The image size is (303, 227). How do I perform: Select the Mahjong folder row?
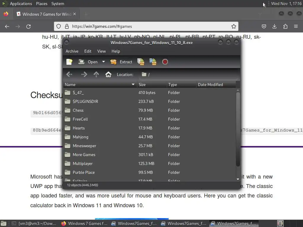(149, 137)
